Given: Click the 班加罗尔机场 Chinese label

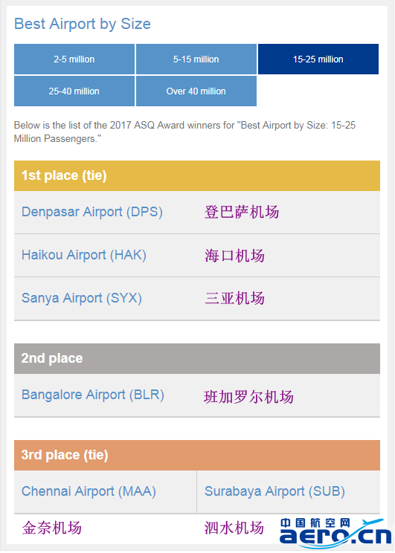Looking at the screenshot, I should (x=249, y=397).
